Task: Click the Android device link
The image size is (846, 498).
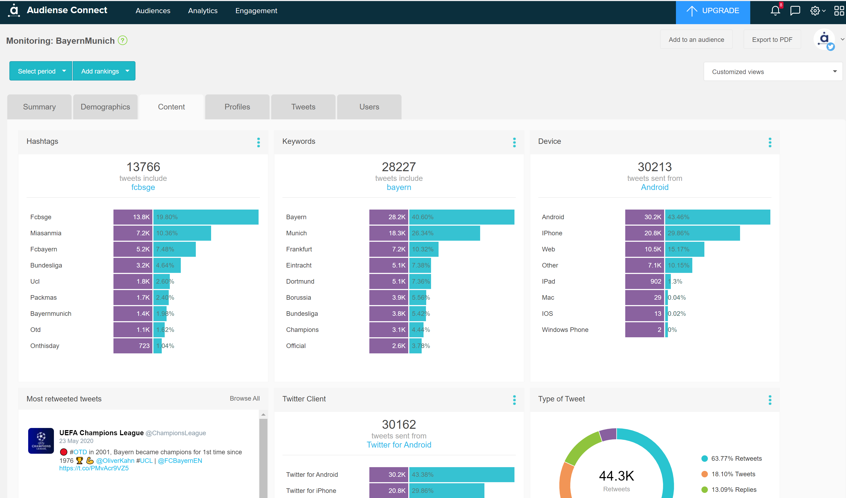Action: [655, 187]
